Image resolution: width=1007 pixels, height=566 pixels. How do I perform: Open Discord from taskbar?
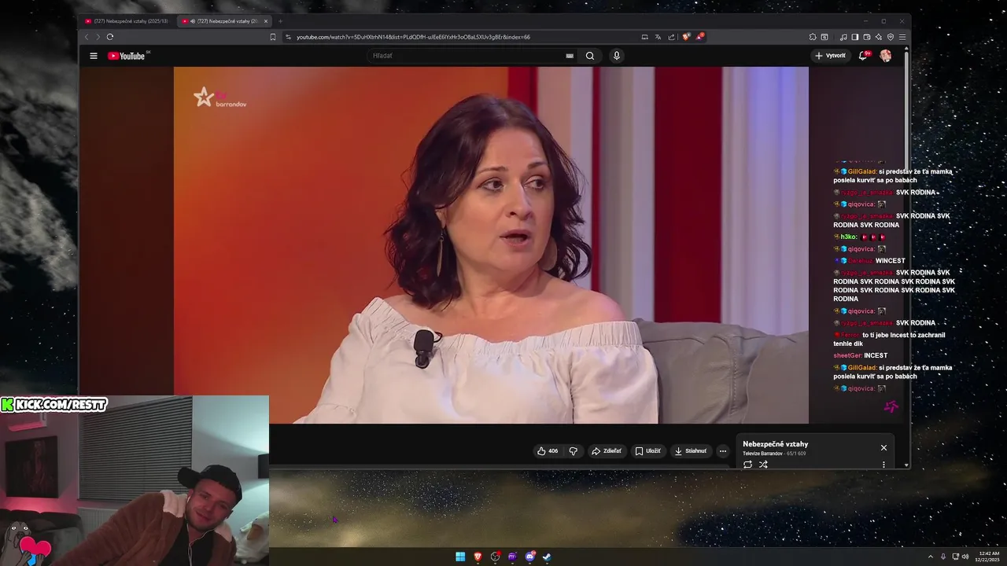pos(529,557)
